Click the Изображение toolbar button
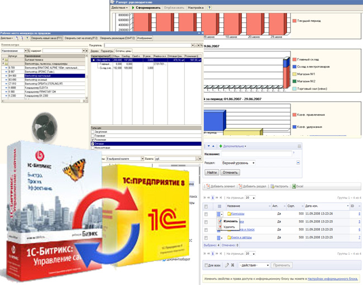 pyautogui.click(x=145, y=38)
